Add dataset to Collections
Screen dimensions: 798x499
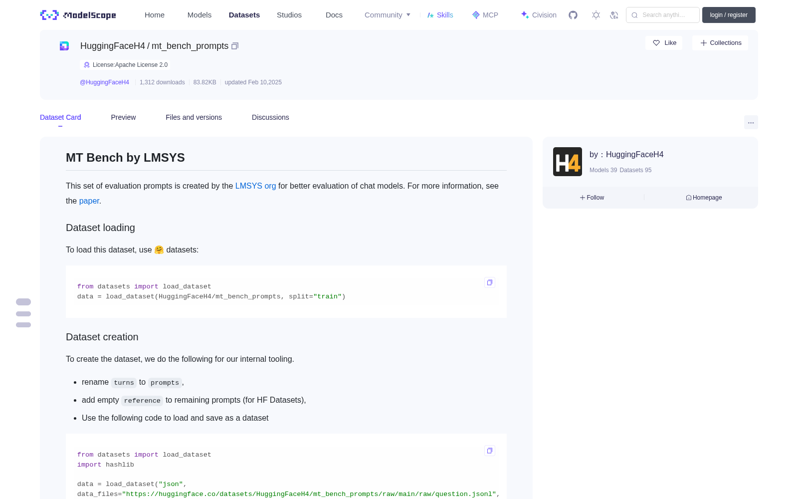tap(720, 43)
